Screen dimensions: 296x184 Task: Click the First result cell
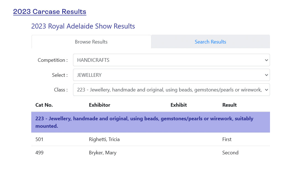click(227, 139)
